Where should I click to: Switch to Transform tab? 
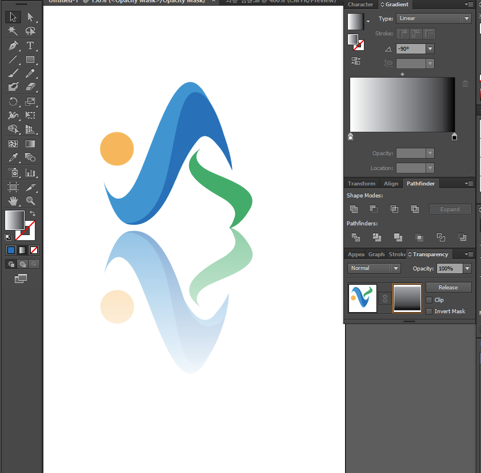click(x=362, y=183)
